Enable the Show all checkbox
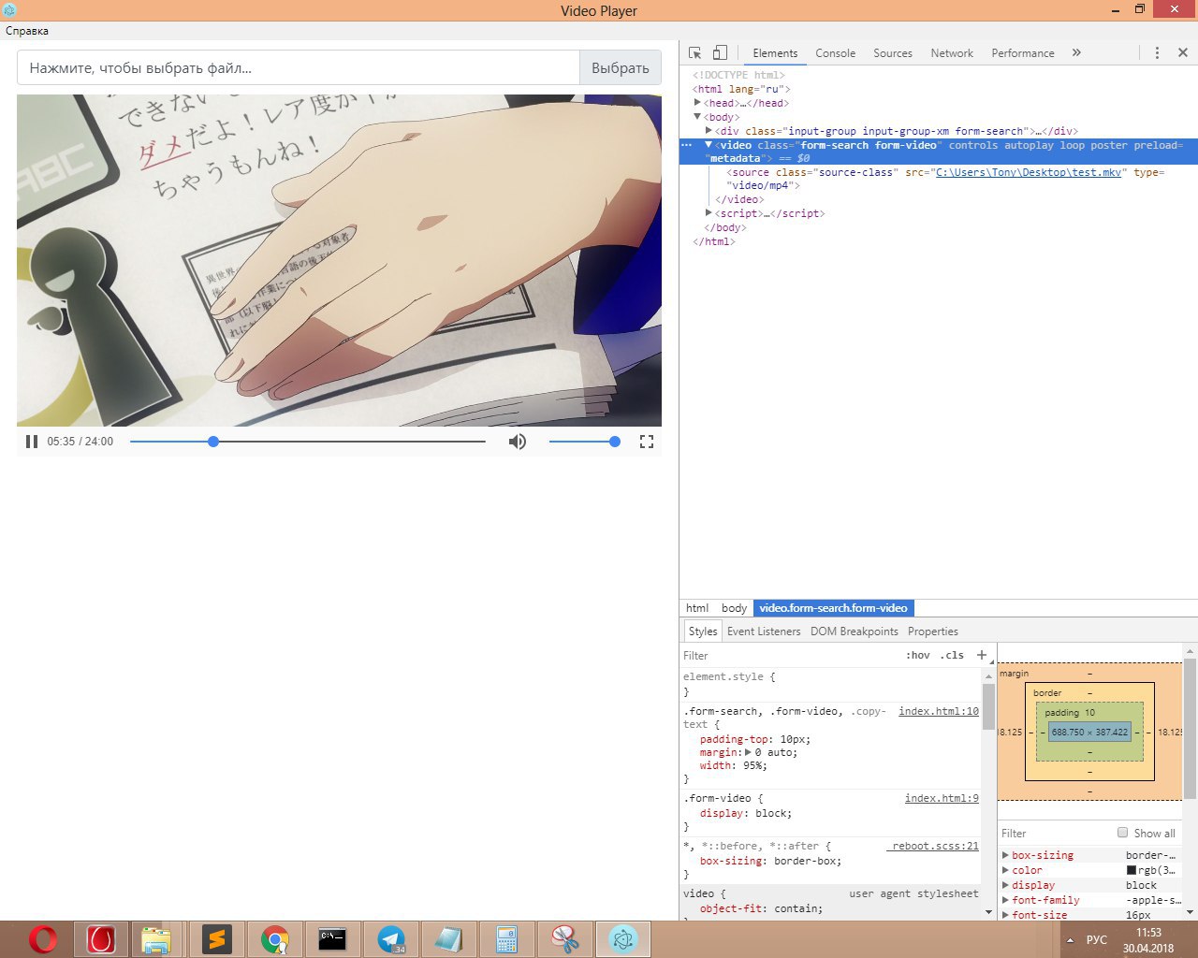 1123,833
